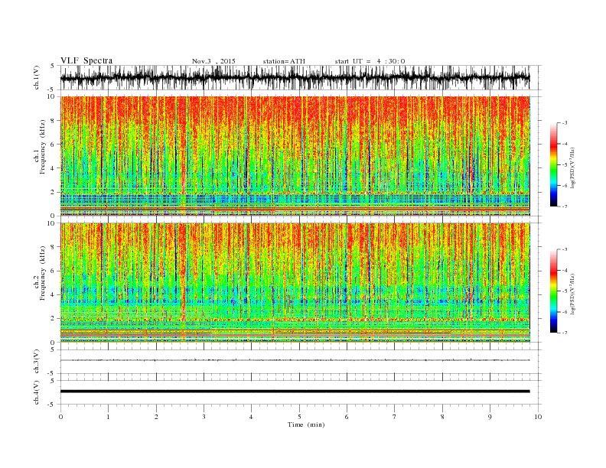Screen dimensions: 606x468
Task: Click the "Time (min)" axis title
Action: pyautogui.click(x=306, y=424)
